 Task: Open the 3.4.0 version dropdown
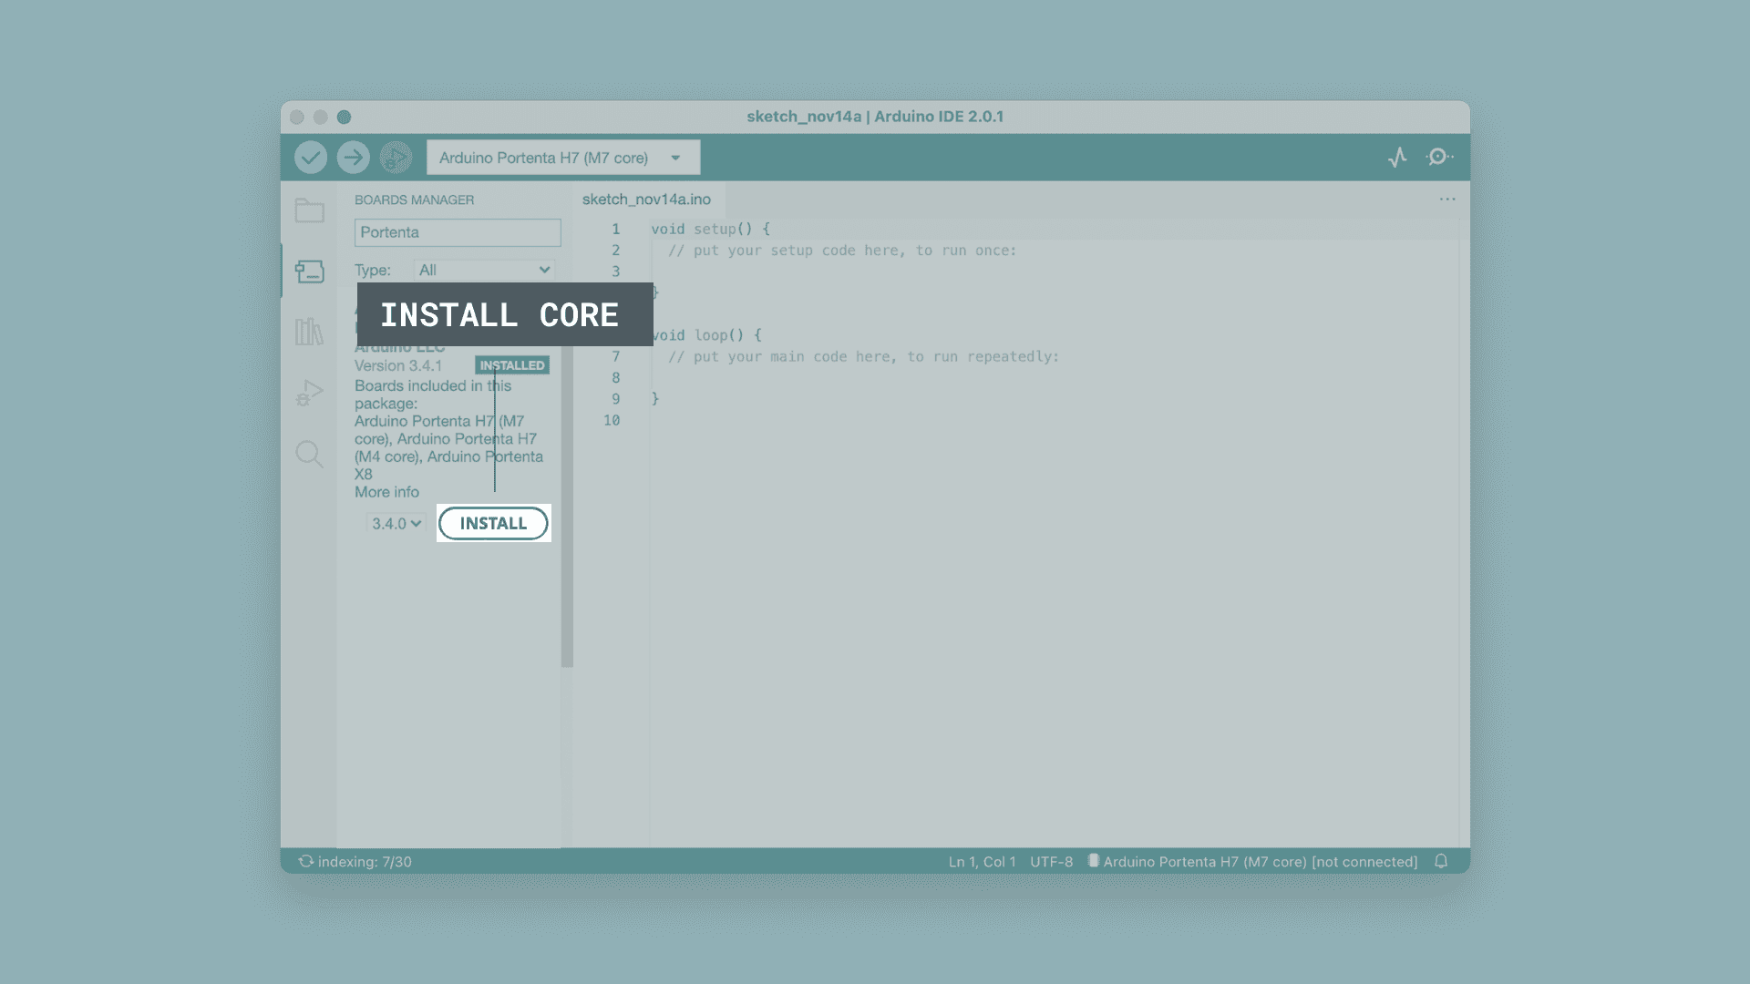pyautogui.click(x=396, y=524)
